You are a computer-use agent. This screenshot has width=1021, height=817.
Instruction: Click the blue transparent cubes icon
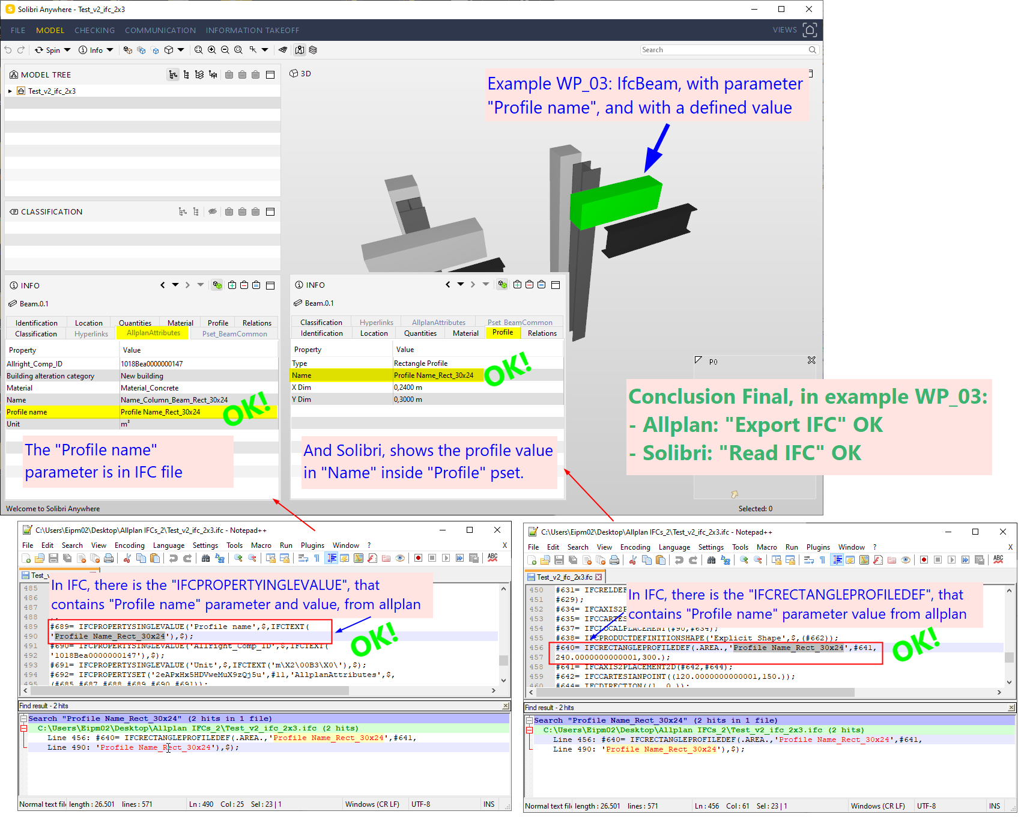point(141,50)
